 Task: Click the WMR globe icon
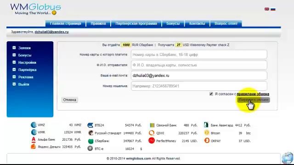[34, 132]
